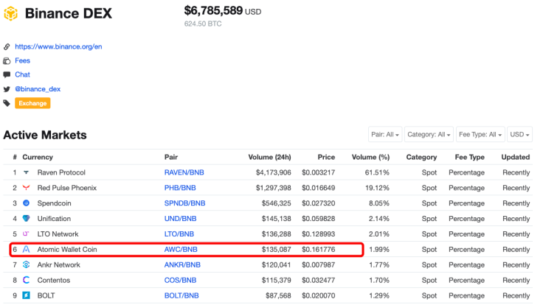The width and height of the screenshot is (543, 305).
Task: Open the Category: All filter dropdown
Action: pyautogui.click(x=429, y=135)
